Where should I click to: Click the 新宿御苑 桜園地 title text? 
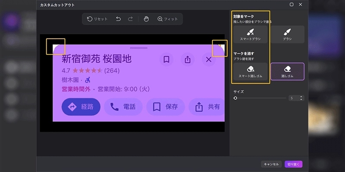[97, 59]
